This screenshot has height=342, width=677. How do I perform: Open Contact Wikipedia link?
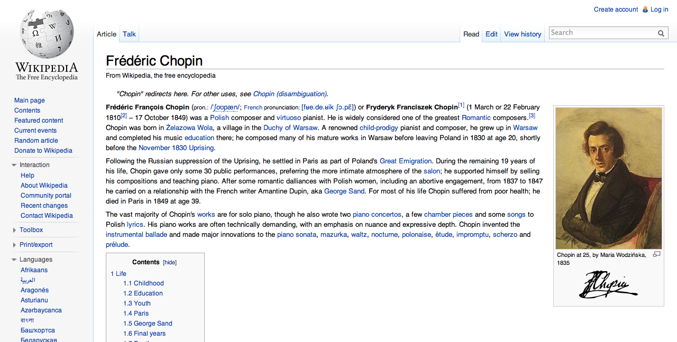(x=47, y=216)
